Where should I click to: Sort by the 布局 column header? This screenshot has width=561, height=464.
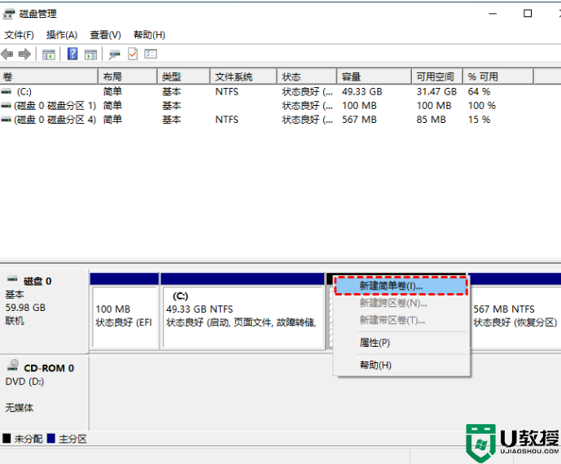point(128,77)
